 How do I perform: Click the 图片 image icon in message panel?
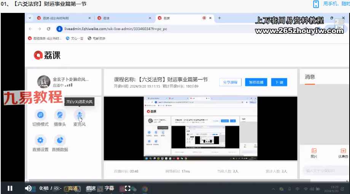tap(314, 151)
